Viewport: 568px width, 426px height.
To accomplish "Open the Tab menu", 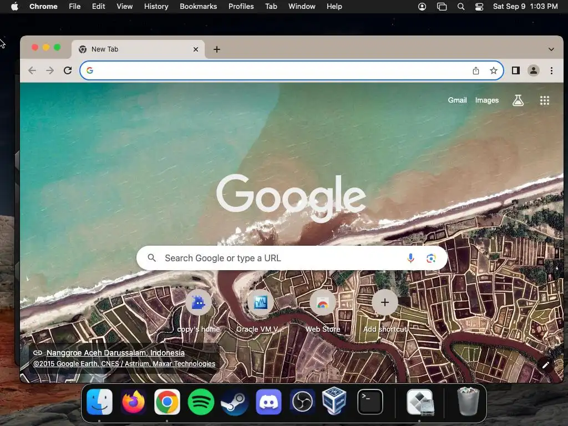I will tap(271, 7).
